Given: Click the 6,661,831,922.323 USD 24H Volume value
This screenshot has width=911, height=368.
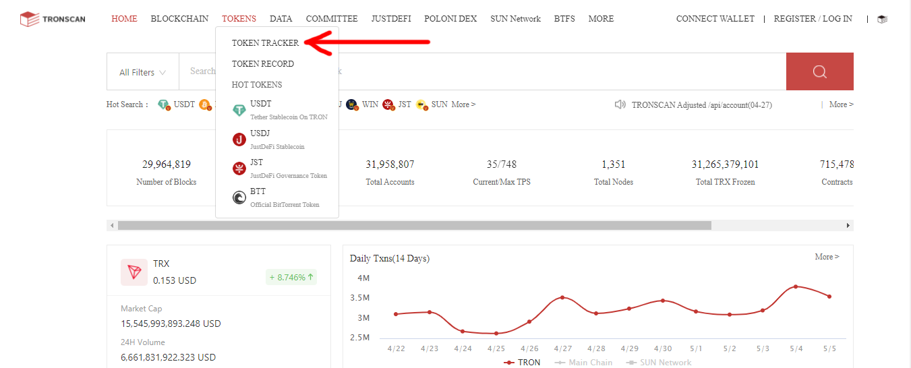Looking at the screenshot, I should [169, 357].
